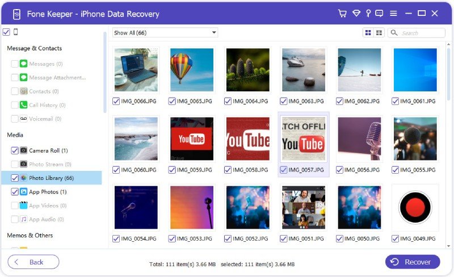
Task: Click the Message & Contacts heading
Action: (35, 48)
